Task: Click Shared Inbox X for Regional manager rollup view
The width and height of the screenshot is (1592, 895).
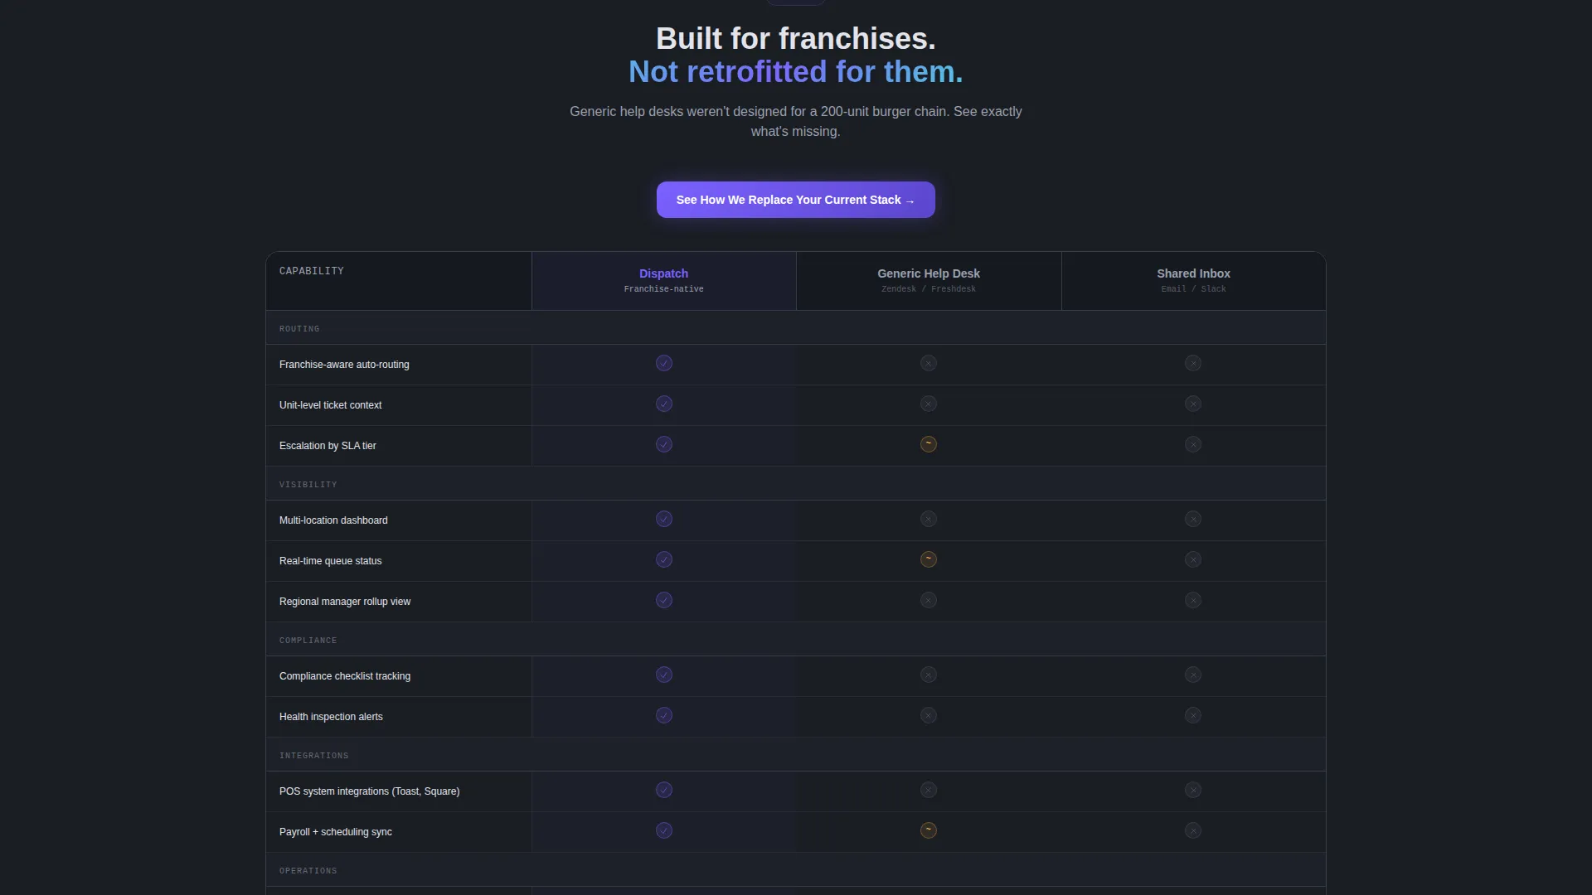Action: pyautogui.click(x=1193, y=600)
